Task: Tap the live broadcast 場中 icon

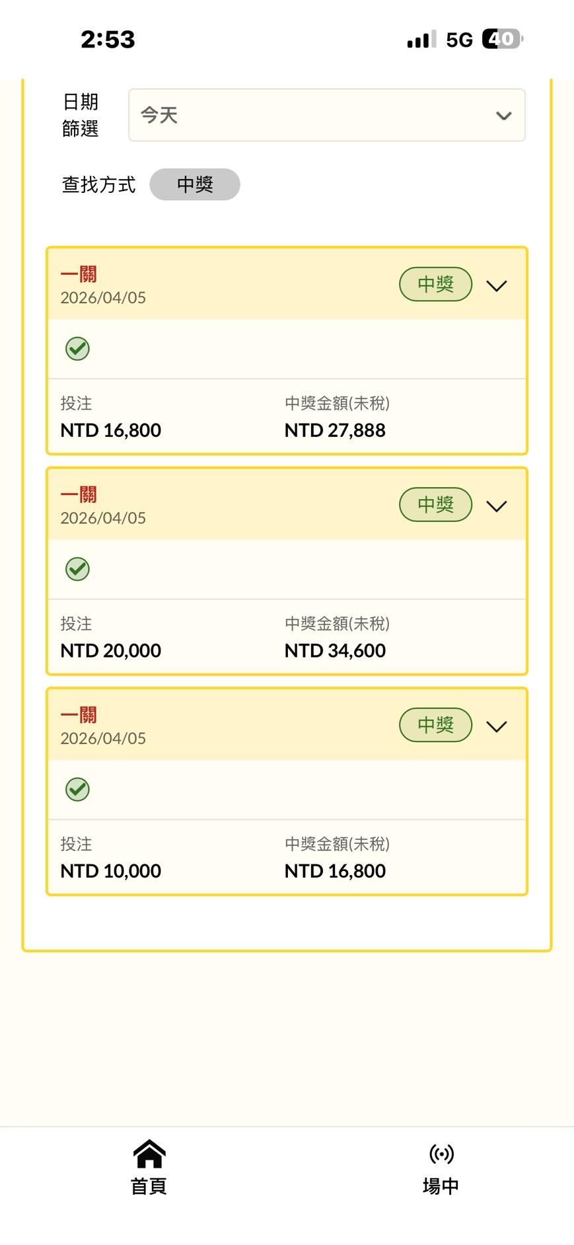Action: point(441,1154)
